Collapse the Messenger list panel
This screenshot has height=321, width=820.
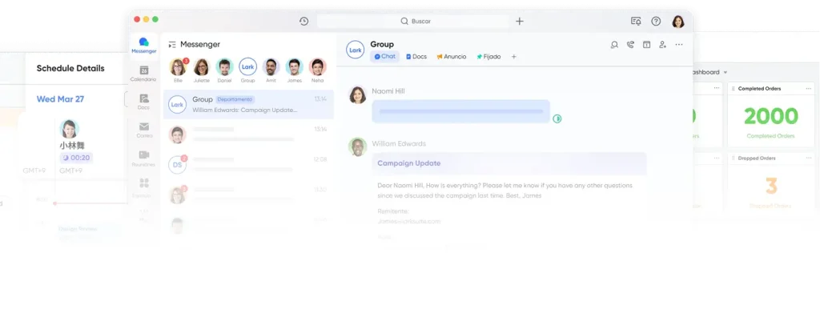172,45
